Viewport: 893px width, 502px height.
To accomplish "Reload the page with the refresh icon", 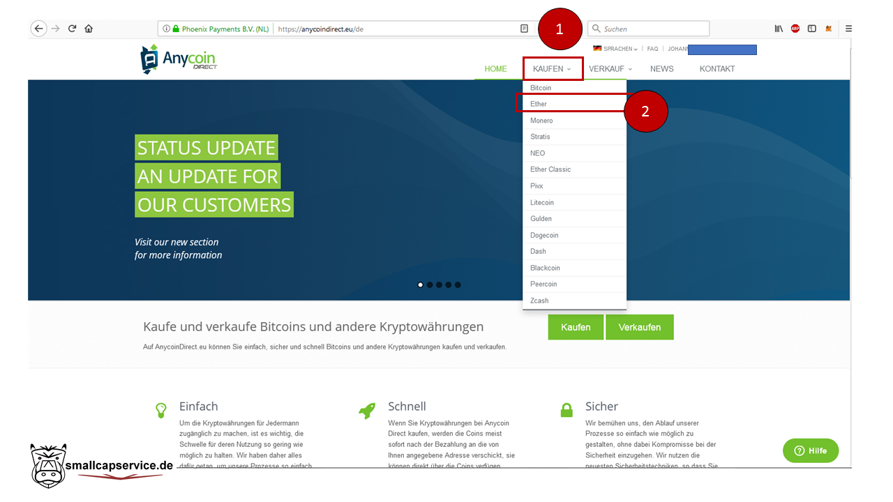I will 72,29.
